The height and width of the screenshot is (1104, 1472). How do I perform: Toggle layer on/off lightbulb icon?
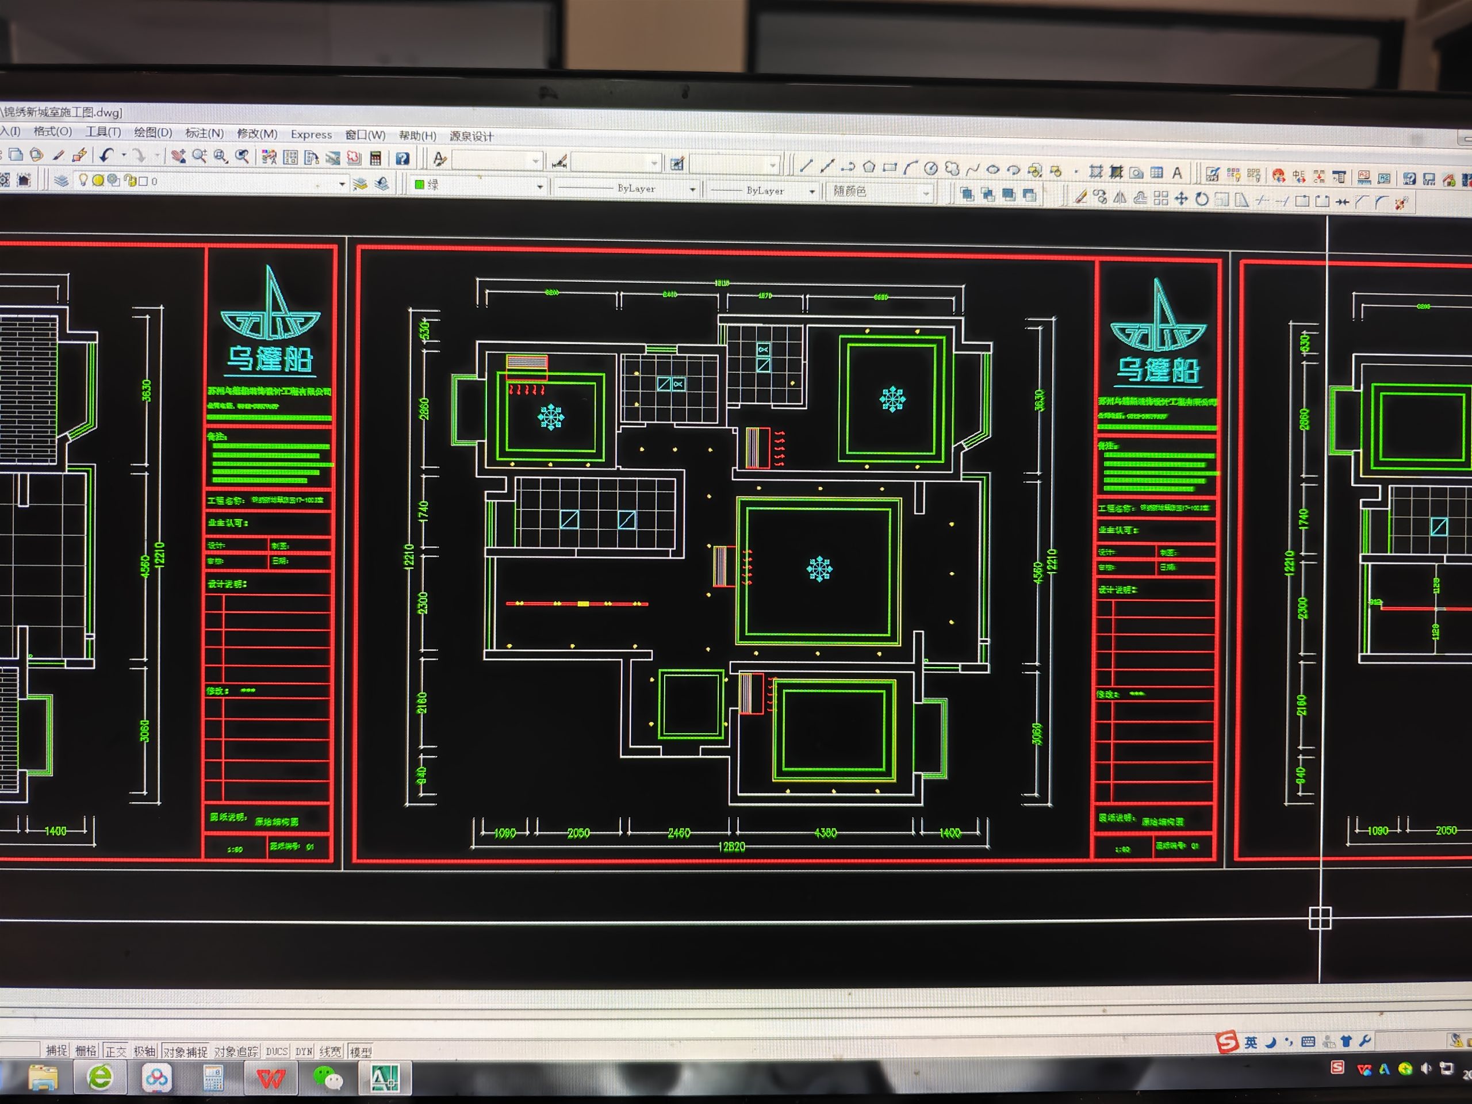point(83,179)
